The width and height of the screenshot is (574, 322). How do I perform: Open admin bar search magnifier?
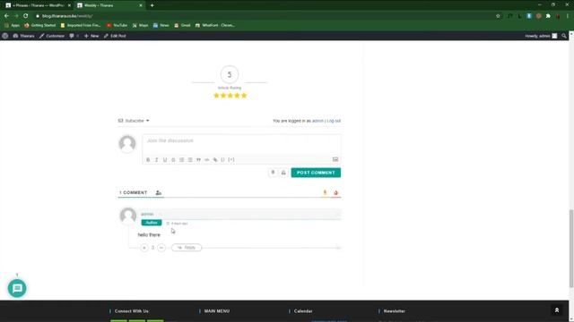[x=564, y=36]
